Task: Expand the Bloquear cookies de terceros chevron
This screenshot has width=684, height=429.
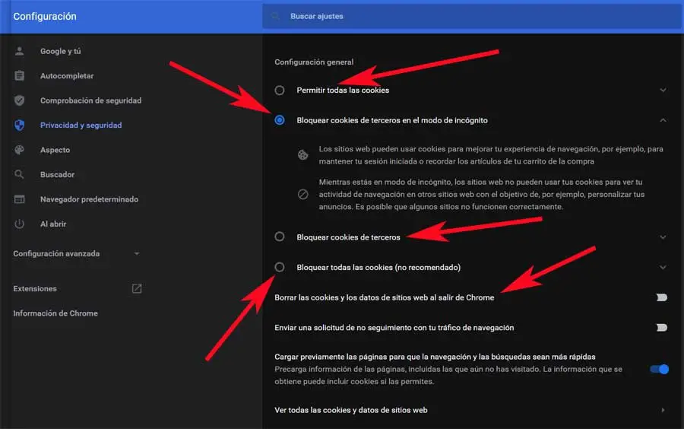Action: 663,237
